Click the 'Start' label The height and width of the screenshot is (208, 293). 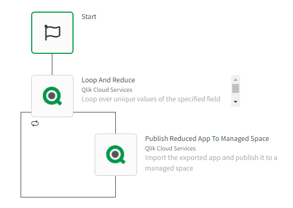(89, 17)
